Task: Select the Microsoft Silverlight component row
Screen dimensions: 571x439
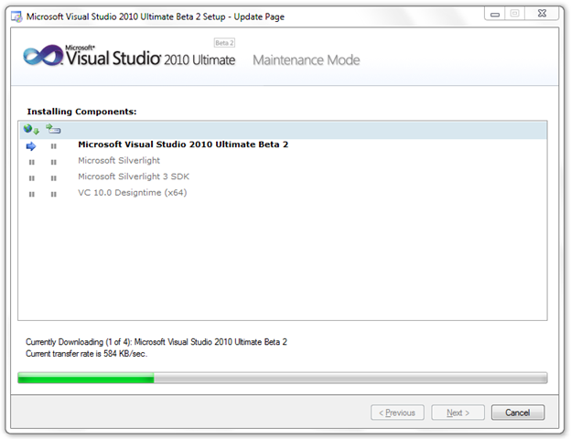Action: 283,161
